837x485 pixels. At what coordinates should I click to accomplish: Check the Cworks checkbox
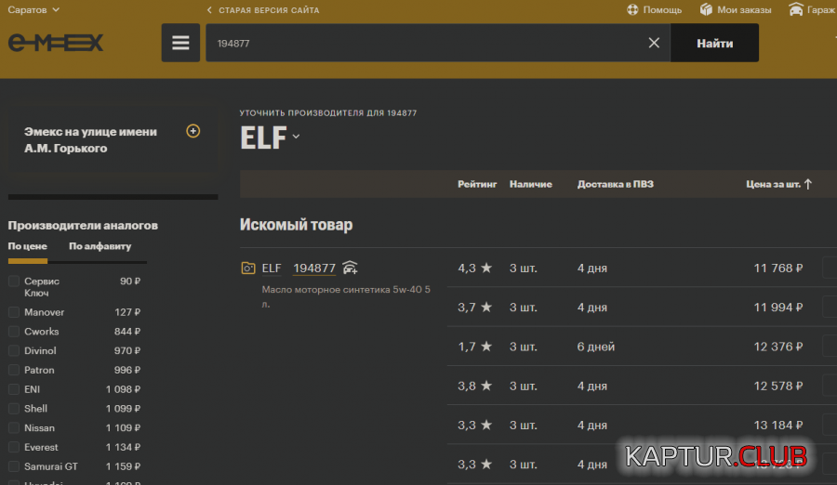[x=14, y=332]
